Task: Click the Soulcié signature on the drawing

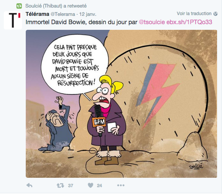Action: [x=196, y=166]
